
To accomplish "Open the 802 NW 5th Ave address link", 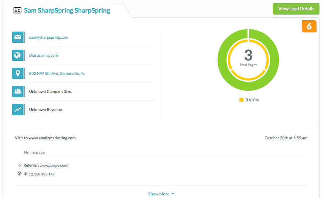I will (x=57, y=73).
